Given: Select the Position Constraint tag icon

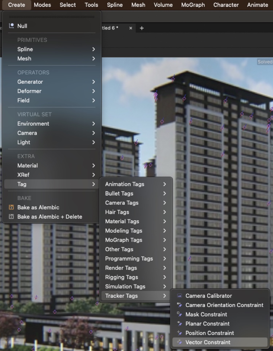Looking at the screenshot, I should tap(179, 333).
